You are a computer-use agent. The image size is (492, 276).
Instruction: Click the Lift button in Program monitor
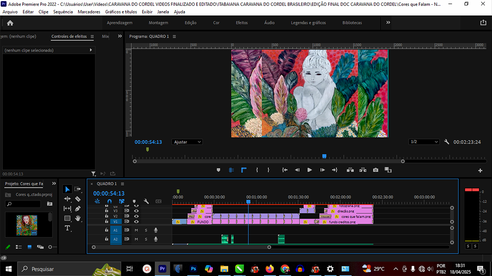pyautogui.click(x=350, y=170)
